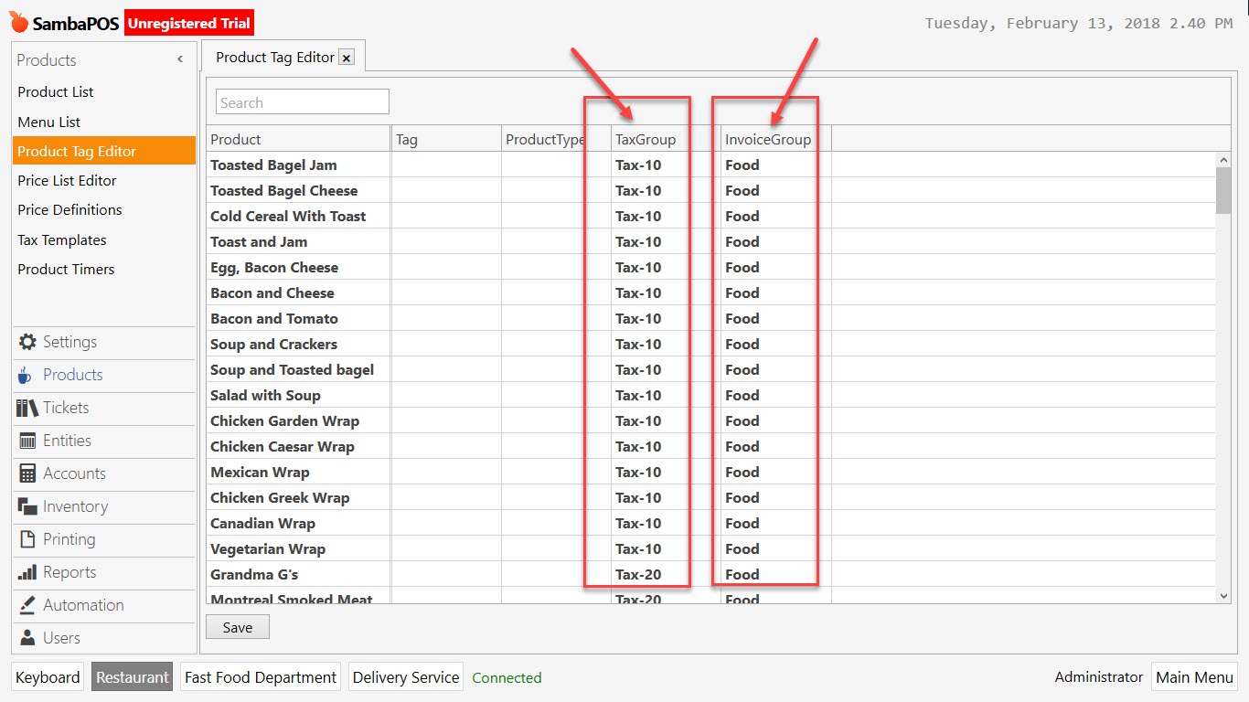
Task: Click the Automation pencil icon
Action: coord(27,605)
